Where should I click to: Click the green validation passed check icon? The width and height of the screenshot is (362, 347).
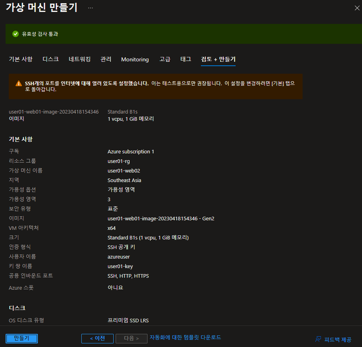16,34
